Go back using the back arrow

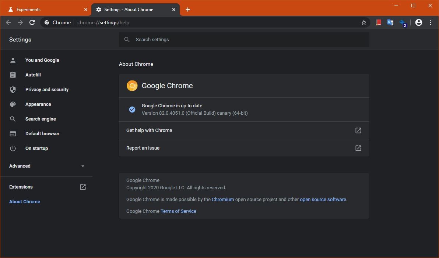[8, 23]
